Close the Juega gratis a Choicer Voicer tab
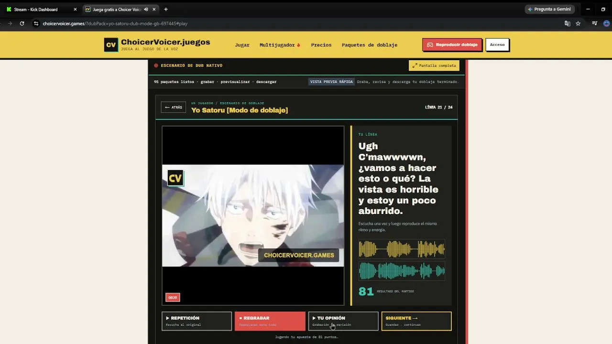 coord(154,9)
